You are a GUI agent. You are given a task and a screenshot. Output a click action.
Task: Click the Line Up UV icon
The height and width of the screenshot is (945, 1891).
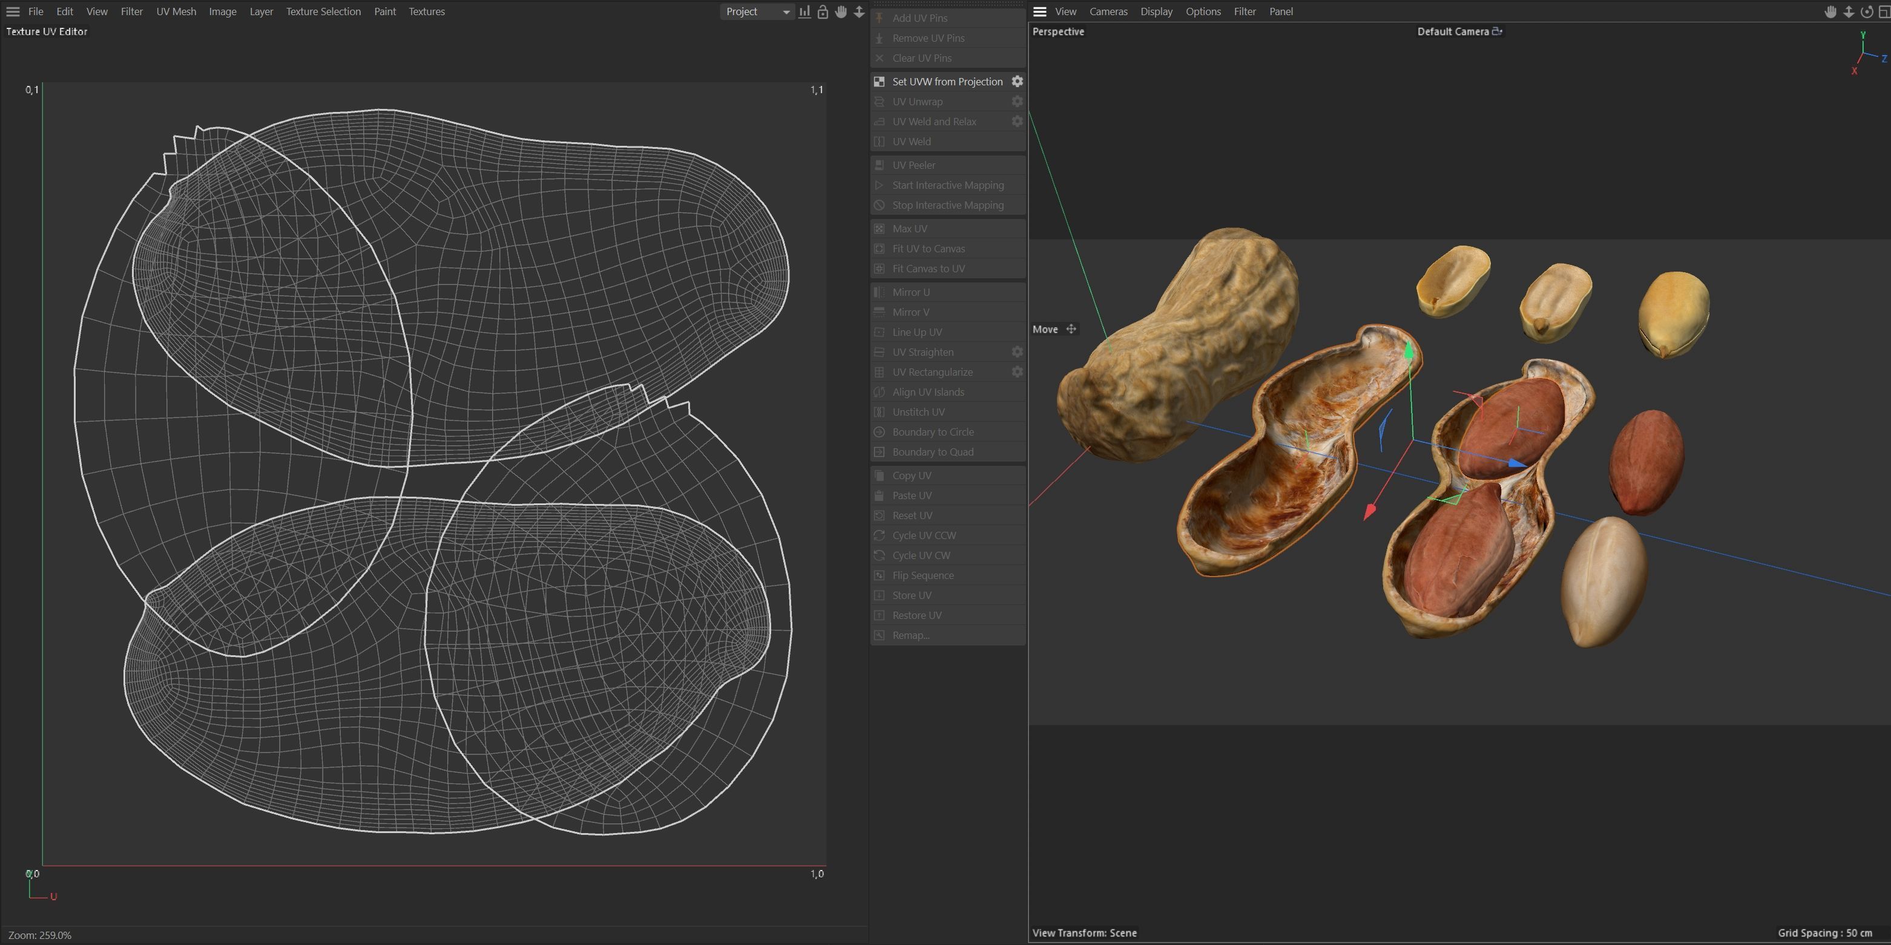pos(880,332)
